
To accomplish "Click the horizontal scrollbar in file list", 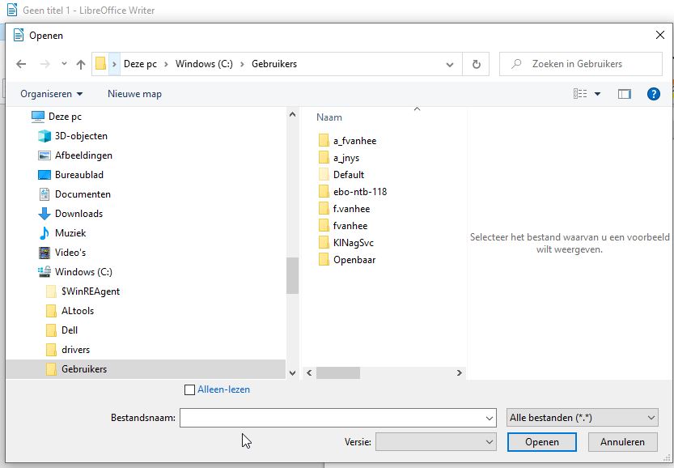I will click(x=337, y=373).
